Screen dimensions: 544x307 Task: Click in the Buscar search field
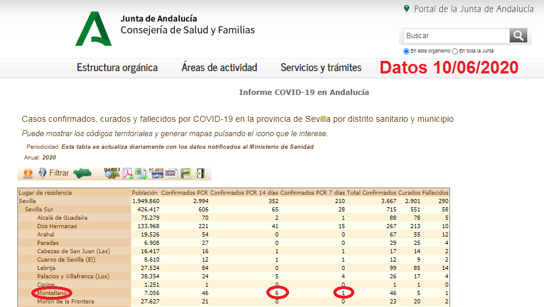click(x=455, y=35)
